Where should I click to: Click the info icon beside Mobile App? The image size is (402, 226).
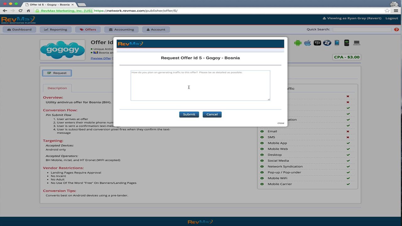pyautogui.click(x=262, y=143)
